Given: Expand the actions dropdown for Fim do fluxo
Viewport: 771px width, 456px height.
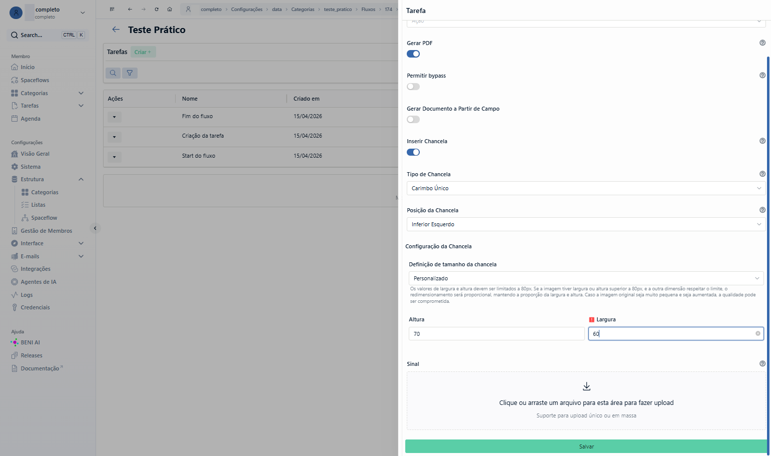Looking at the screenshot, I should click(114, 117).
